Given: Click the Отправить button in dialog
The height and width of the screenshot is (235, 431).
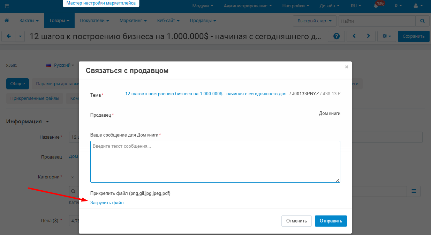Looking at the screenshot, I should click(331, 221).
